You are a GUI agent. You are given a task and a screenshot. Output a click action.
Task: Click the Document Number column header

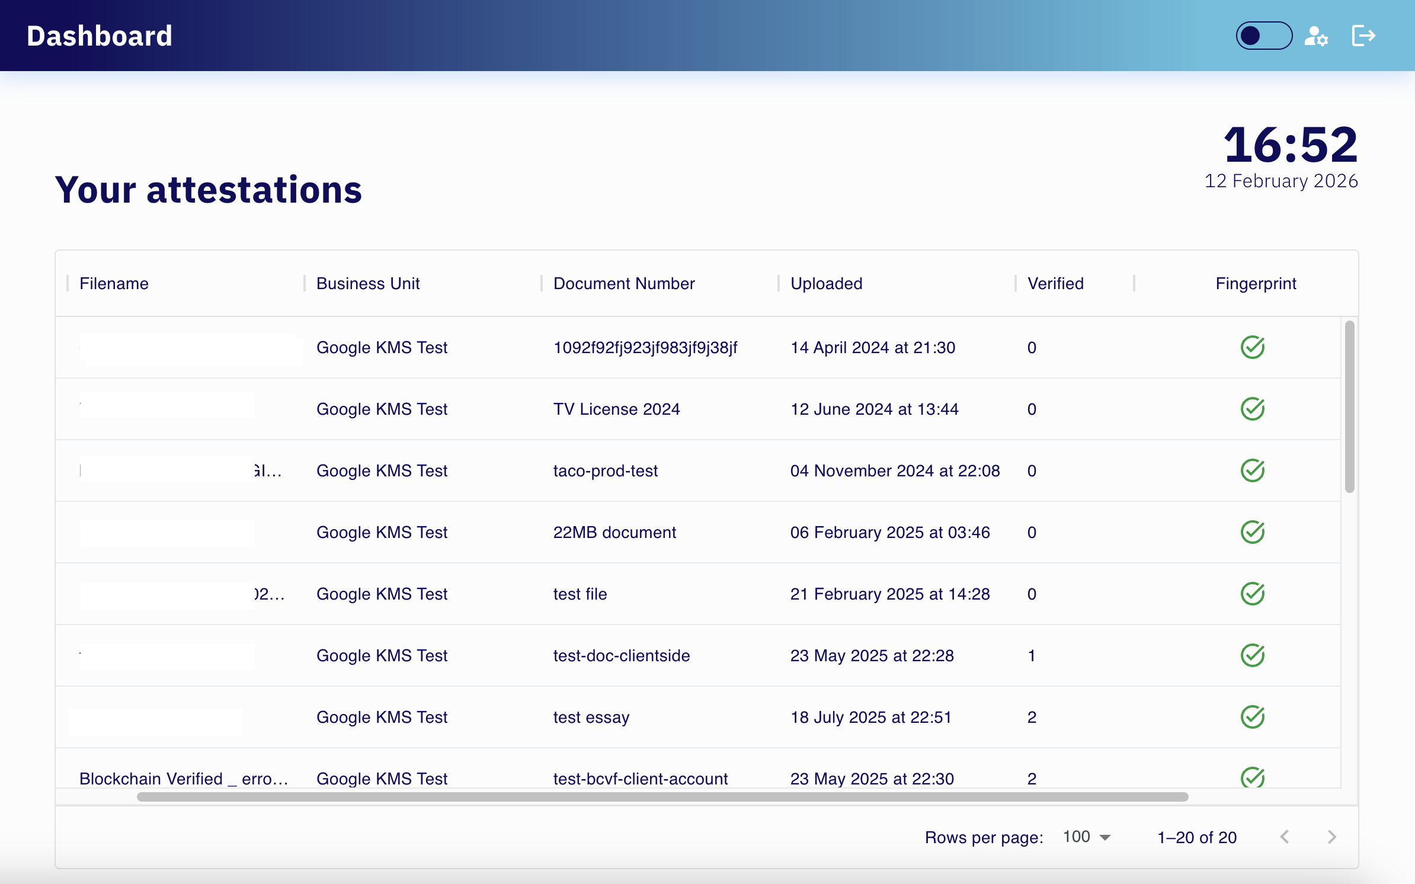[x=623, y=284]
